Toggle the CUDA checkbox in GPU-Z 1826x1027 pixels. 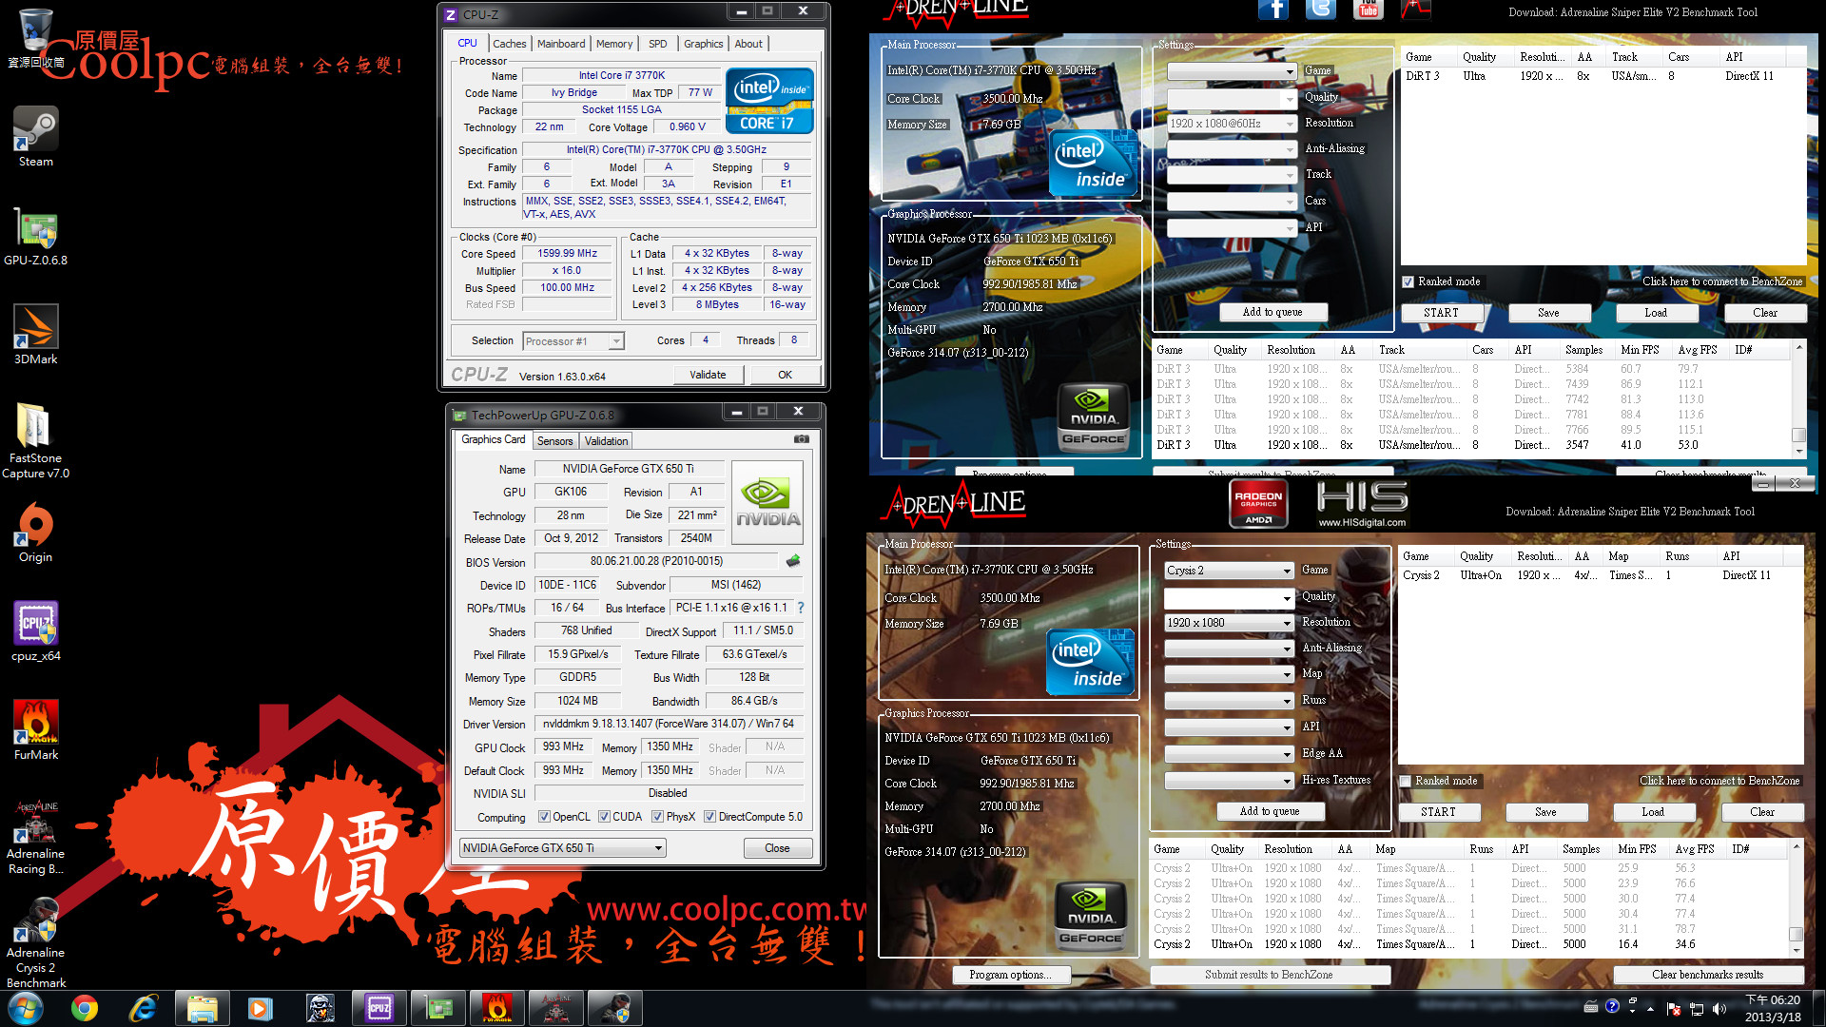pyautogui.click(x=604, y=817)
